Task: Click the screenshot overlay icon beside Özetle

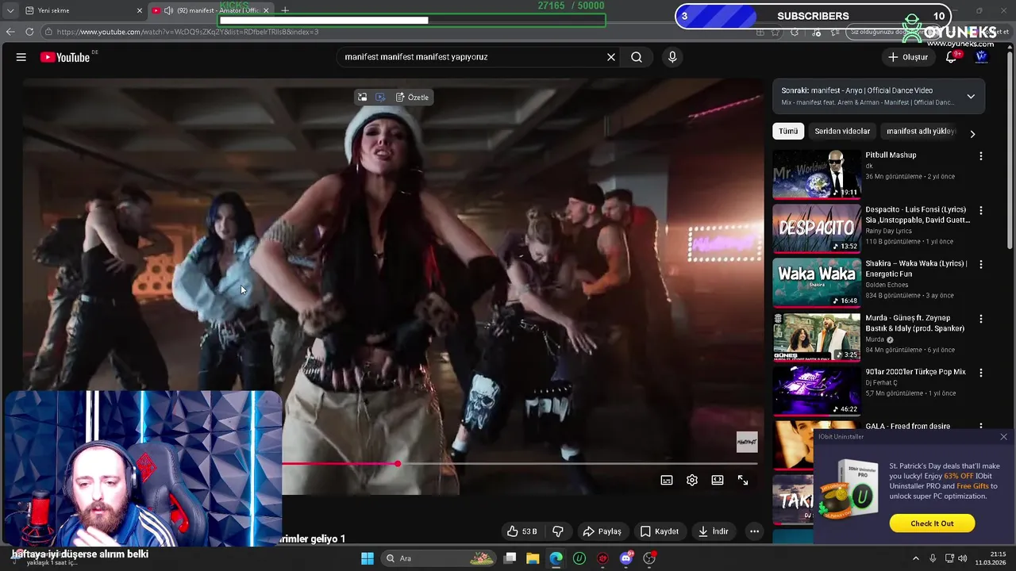Action: tap(380, 98)
